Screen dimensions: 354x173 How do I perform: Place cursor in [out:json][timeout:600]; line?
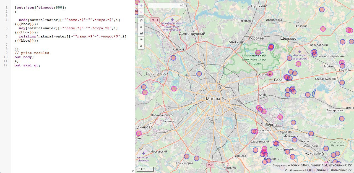(x=40, y=7)
